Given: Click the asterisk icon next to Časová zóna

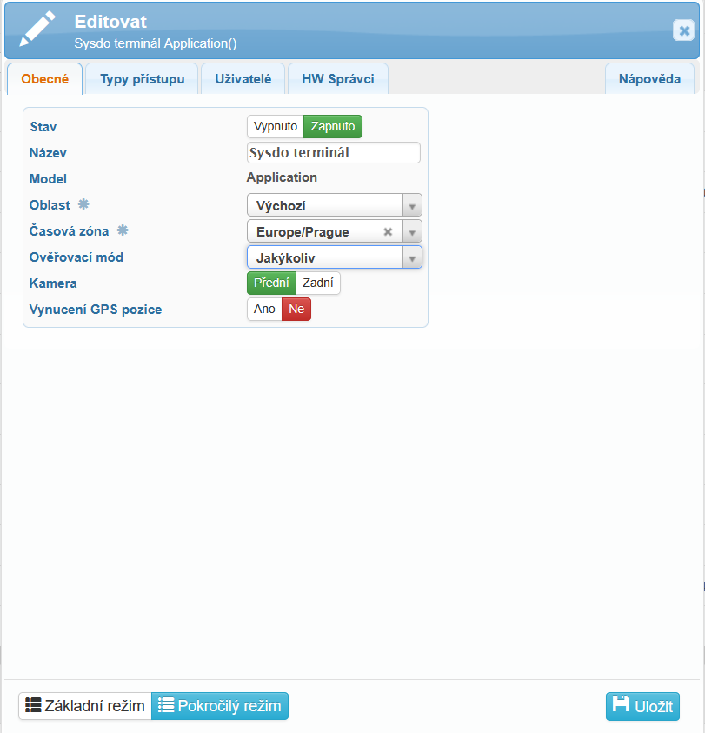Looking at the screenshot, I should (123, 230).
